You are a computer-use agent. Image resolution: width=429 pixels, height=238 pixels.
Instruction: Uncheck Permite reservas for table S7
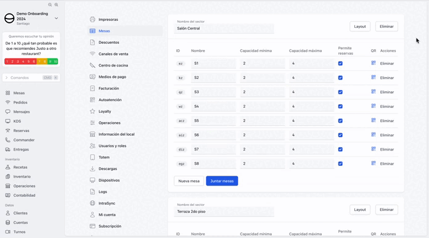pyautogui.click(x=340, y=149)
